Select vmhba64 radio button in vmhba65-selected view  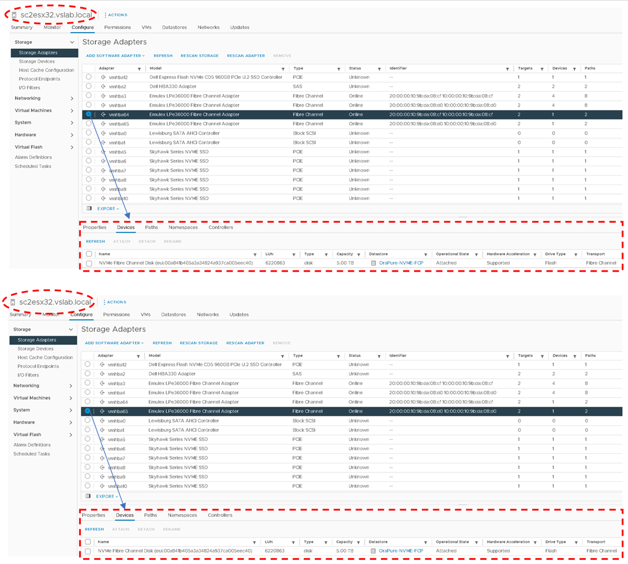[x=87, y=401]
